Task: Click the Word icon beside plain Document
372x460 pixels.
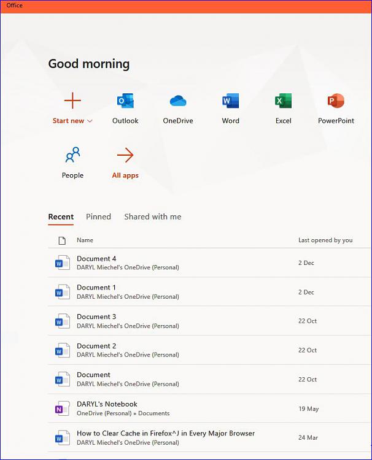Action: [63, 379]
